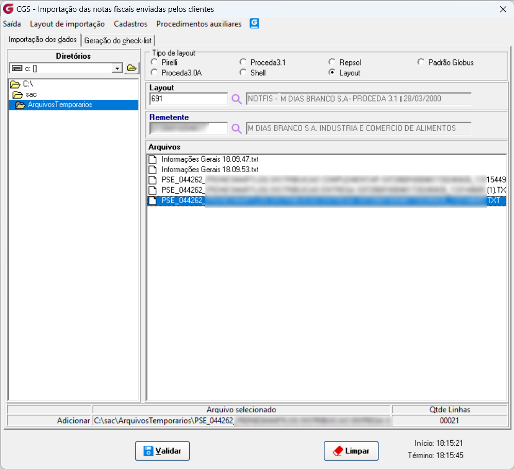This screenshot has width=514, height=469.
Task: Select PSE_044262 file ending in 15449
Action: [x=327, y=179]
